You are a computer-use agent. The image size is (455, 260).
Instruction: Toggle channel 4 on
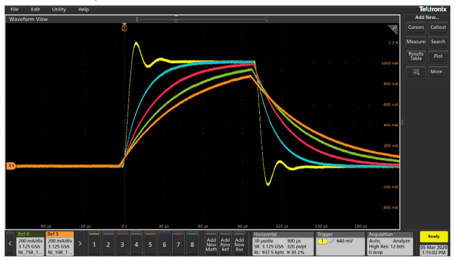[x=136, y=244]
